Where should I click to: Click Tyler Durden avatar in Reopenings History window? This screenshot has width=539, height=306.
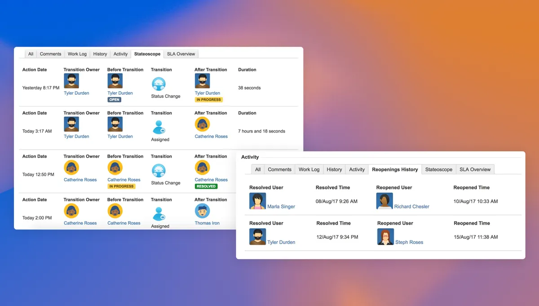pos(257,236)
